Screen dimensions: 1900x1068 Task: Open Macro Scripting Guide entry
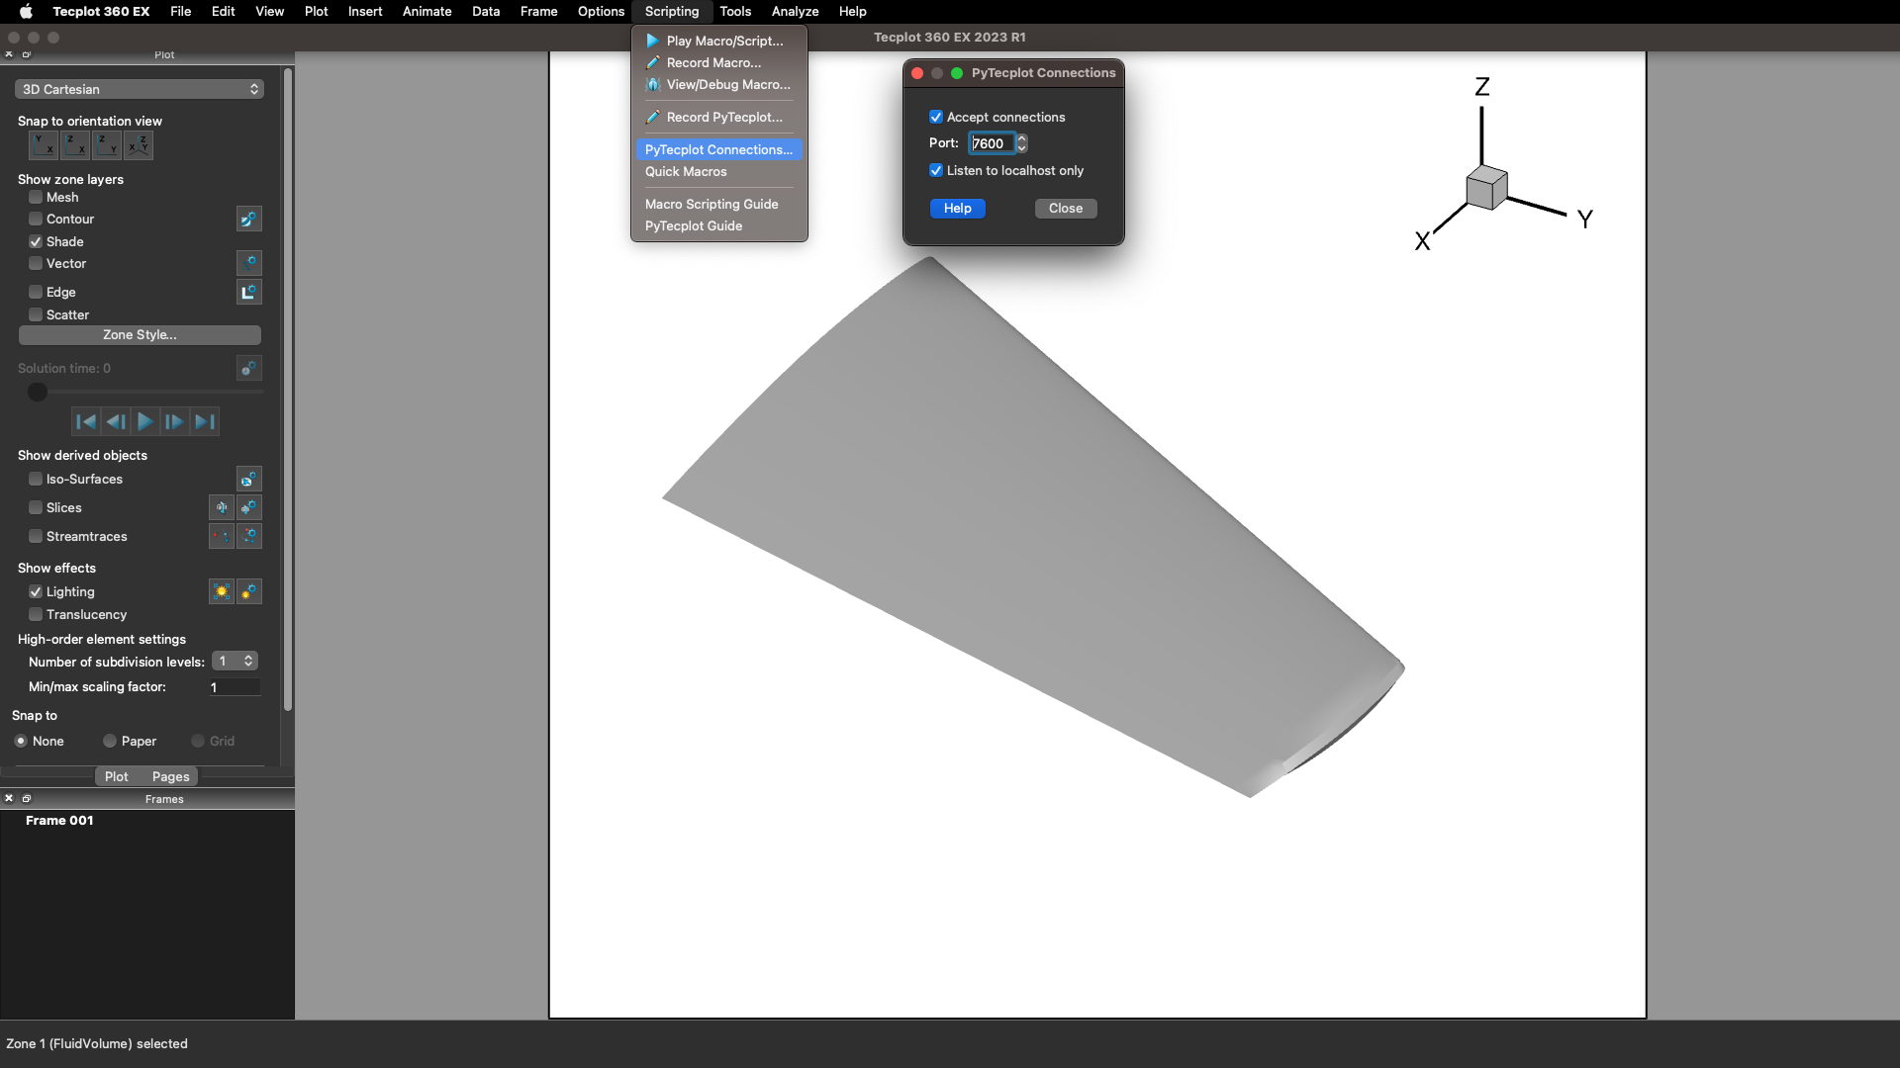tap(719, 204)
